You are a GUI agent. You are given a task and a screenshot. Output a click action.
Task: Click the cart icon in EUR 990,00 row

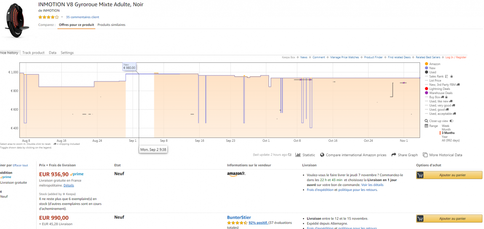tap(420, 219)
